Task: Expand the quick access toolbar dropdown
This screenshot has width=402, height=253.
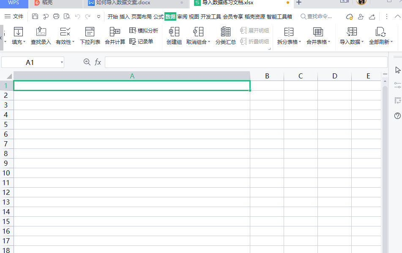Action: (x=98, y=17)
